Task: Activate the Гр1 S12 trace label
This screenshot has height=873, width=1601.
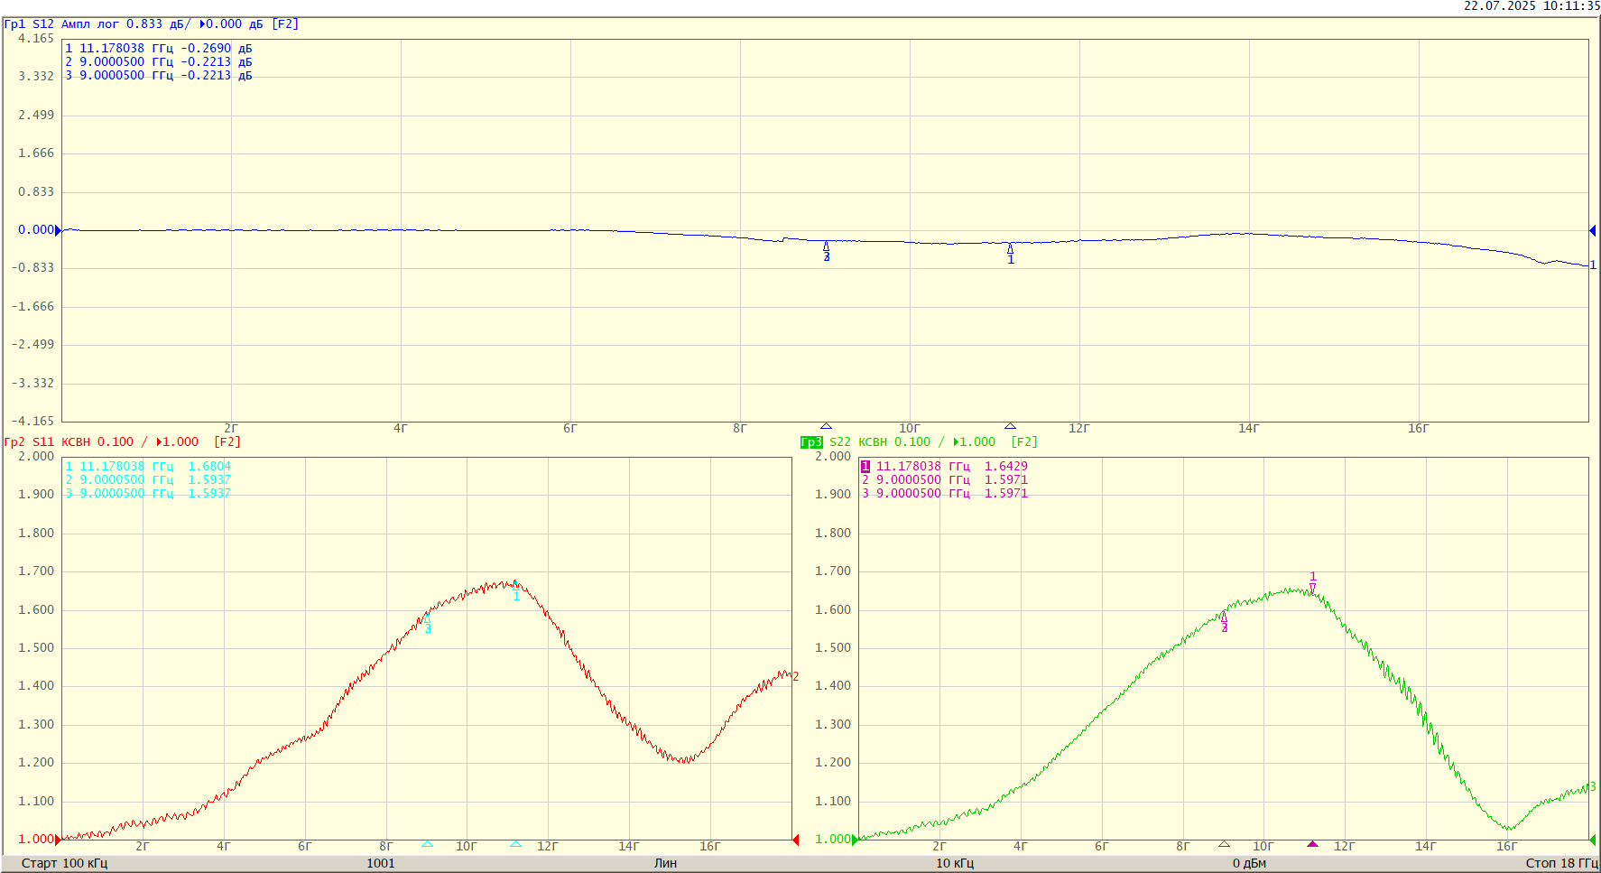Action: [x=27, y=24]
